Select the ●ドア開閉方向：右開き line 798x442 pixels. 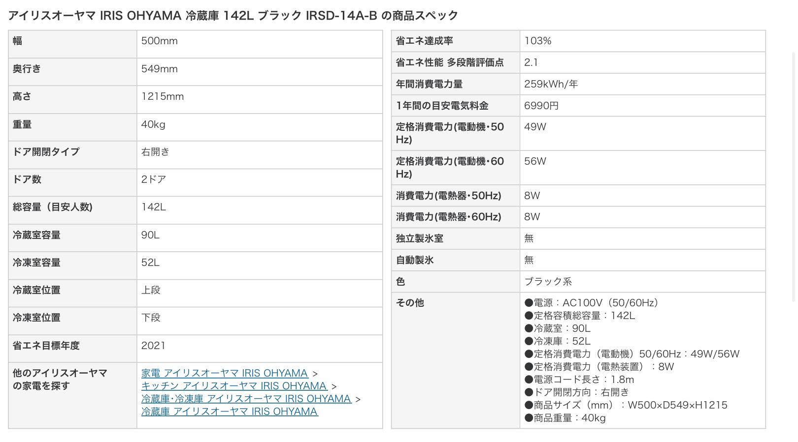click(x=577, y=392)
